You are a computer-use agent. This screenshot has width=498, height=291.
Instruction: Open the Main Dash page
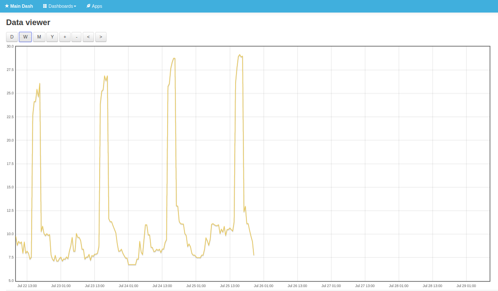click(x=19, y=6)
